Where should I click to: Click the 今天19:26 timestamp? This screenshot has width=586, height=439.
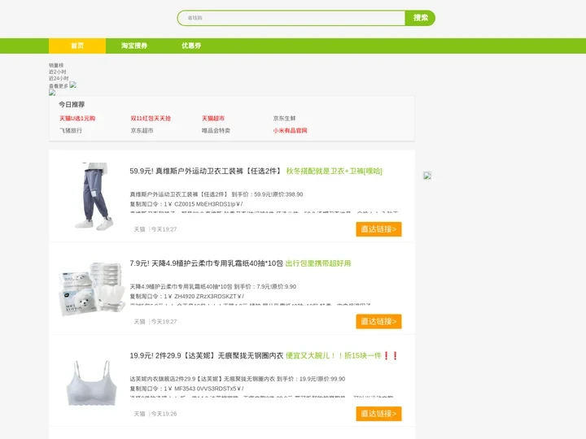click(x=164, y=414)
